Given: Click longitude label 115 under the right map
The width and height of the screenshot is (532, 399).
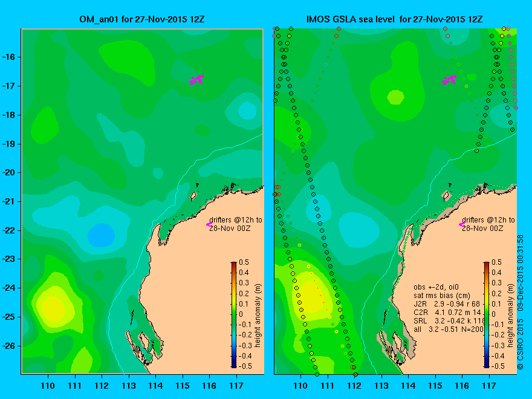Looking at the screenshot, I should (x=435, y=386).
